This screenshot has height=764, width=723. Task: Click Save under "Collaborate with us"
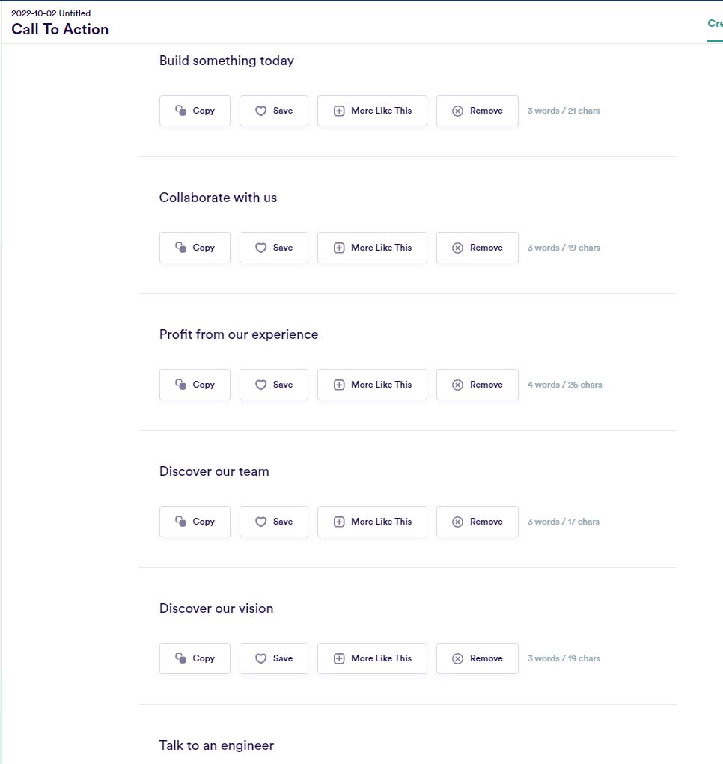pyautogui.click(x=274, y=247)
